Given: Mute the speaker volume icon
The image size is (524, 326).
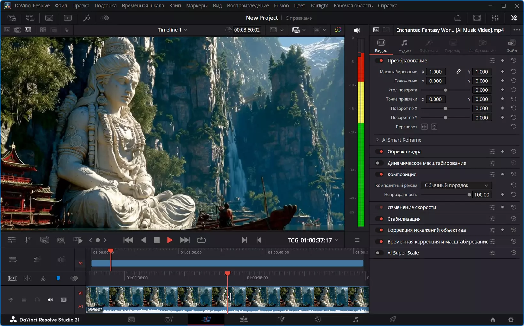Looking at the screenshot, I should click(x=357, y=30).
